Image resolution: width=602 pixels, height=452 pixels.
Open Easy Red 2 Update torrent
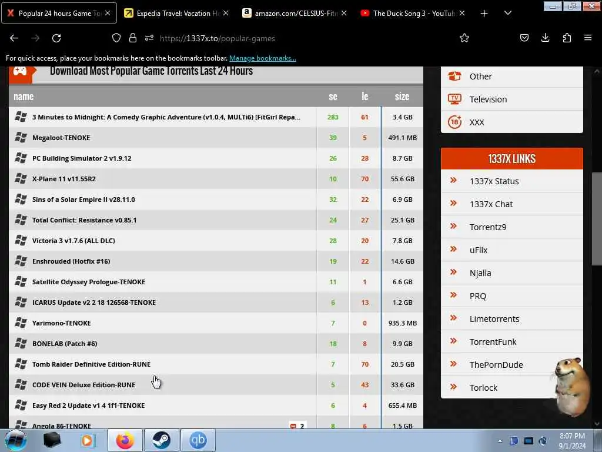pyautogui.click(x=88, y=406)
